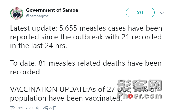
Task: Click the red dot in Phoer.com logo
Action: (130, 96)
